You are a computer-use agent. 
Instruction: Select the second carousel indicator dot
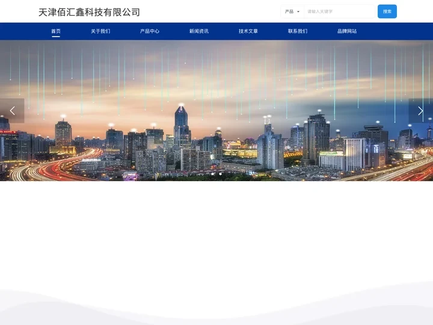point(220,174)
